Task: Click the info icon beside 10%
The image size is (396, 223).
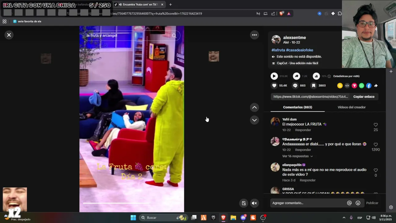Action: 329,76
